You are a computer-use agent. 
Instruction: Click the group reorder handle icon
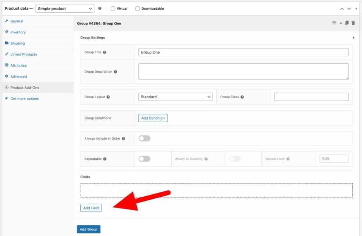click(334, 23)
